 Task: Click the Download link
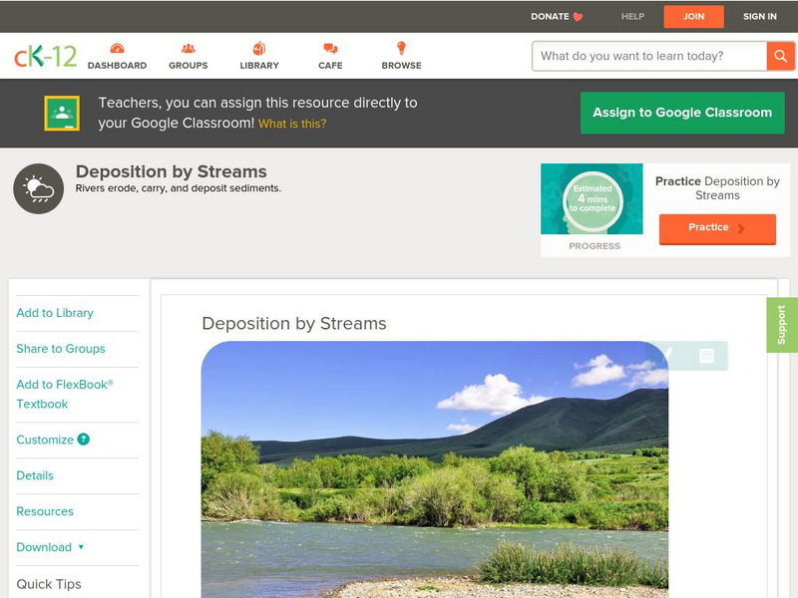click(x=44, y=547)
